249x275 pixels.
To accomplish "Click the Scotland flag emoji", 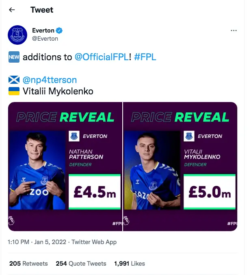I will click(14, 80).
